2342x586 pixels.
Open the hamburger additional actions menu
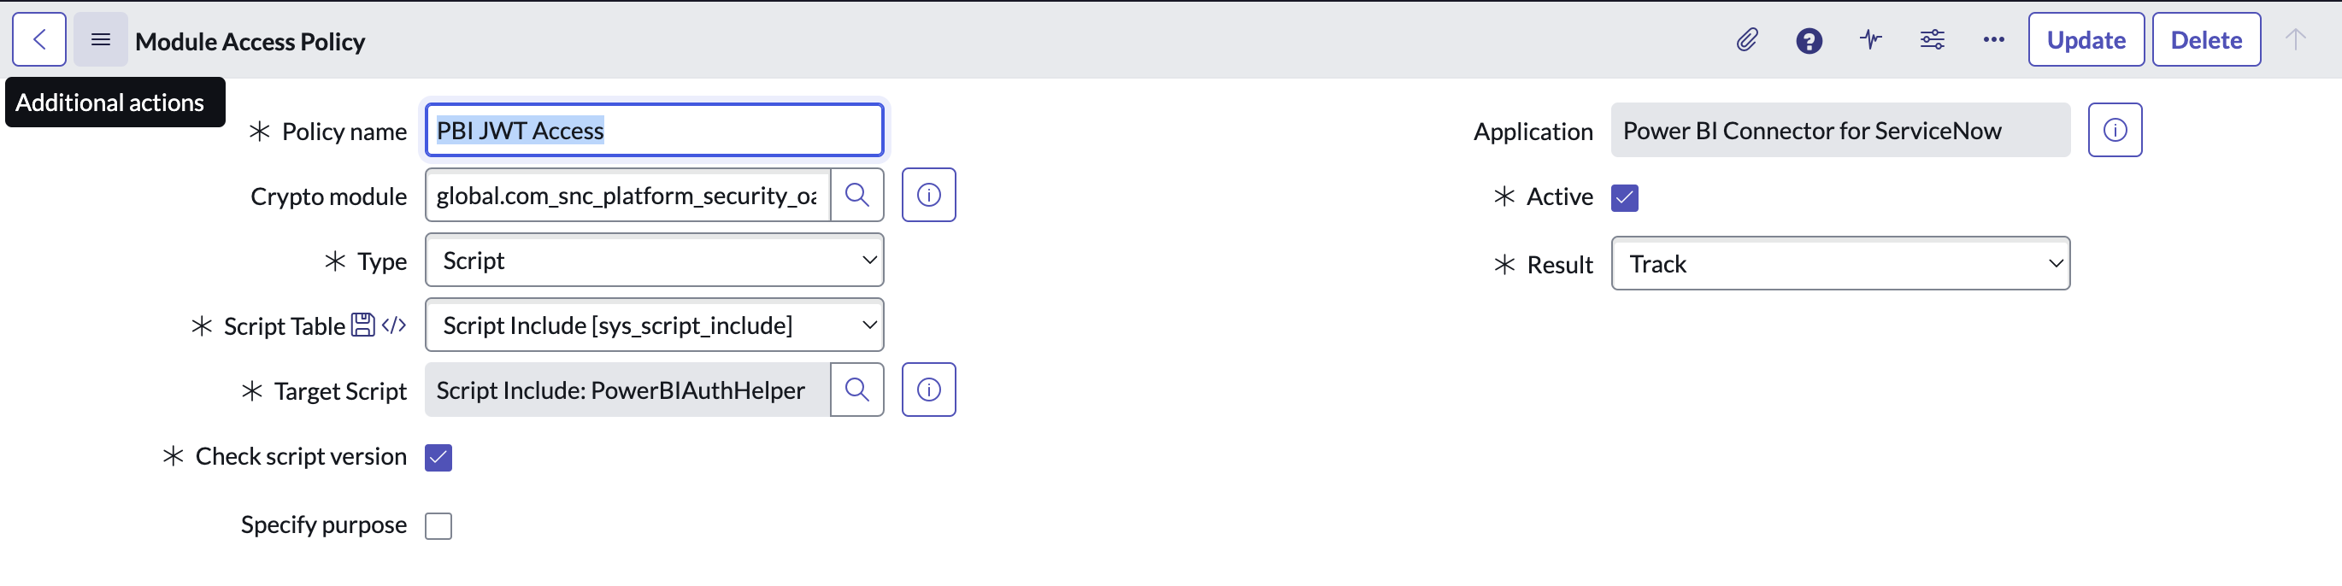100,40
